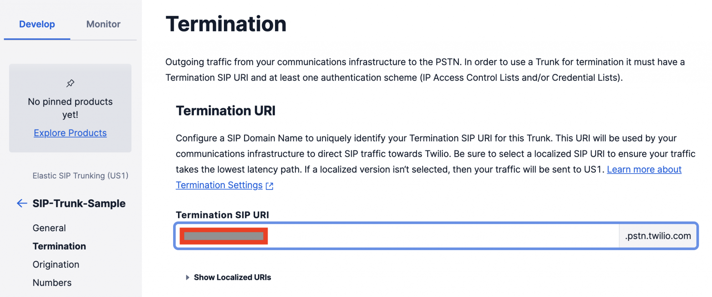This screenshot has height=297, width=712.
Task: Click Learn more about Termination Settings
Action: (644, 169)
